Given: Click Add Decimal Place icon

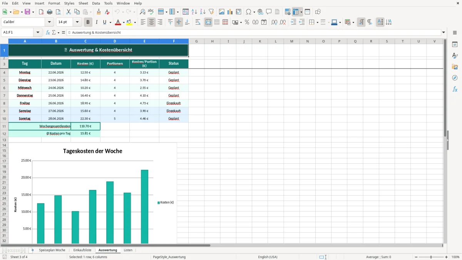Looking at the screenshot, I should [x=274, y=22].
